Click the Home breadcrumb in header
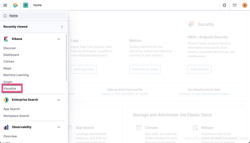Image resolution: width=250 pixels, height=143 pixels. (37, 5)
